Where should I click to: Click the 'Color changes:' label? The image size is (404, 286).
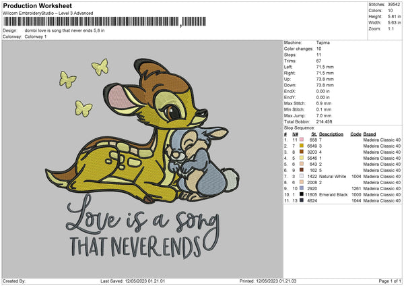click(298, 49)
